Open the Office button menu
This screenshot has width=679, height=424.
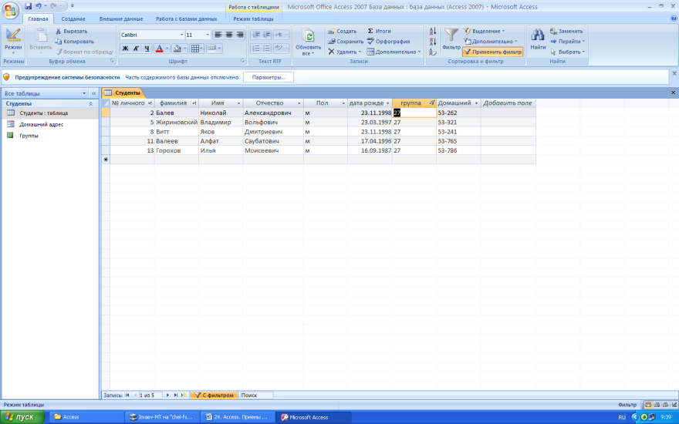(10, 10)
